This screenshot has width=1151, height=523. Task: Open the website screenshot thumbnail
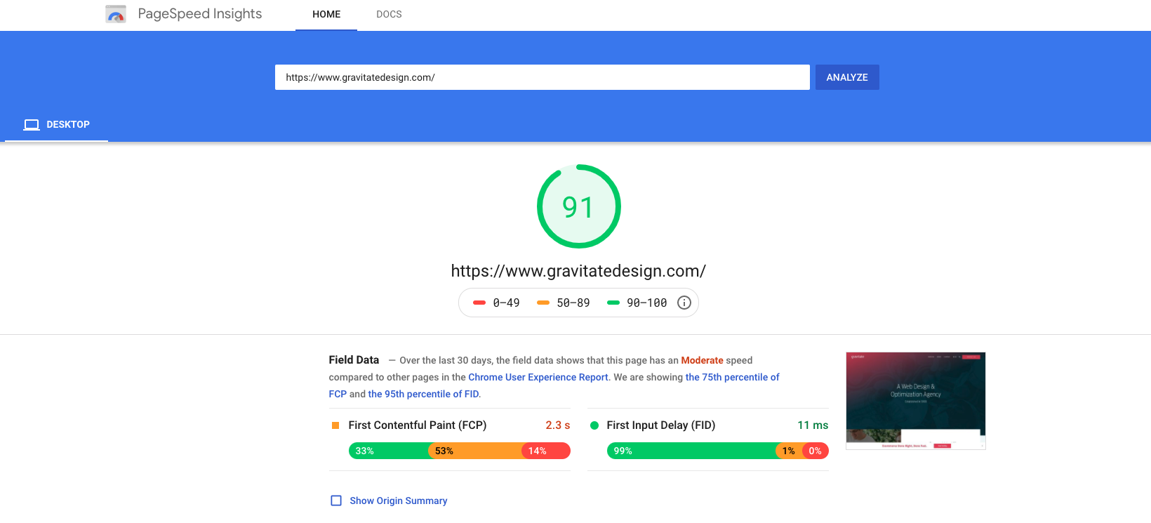pos(916,401)
